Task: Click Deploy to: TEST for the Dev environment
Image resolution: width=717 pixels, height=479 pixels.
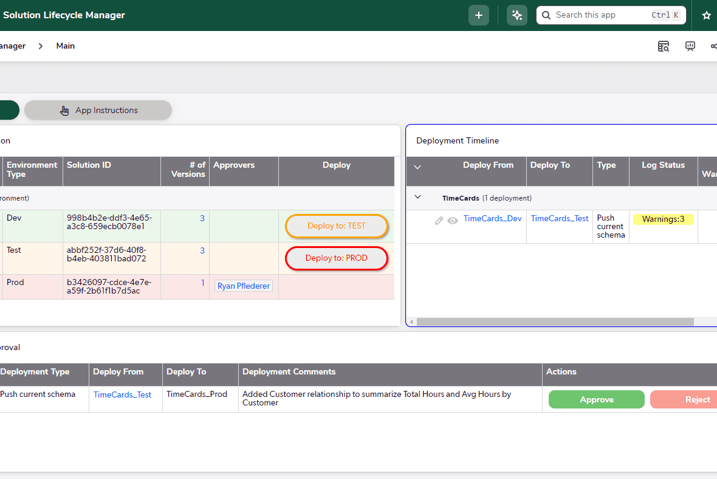Action: (337, 226)
